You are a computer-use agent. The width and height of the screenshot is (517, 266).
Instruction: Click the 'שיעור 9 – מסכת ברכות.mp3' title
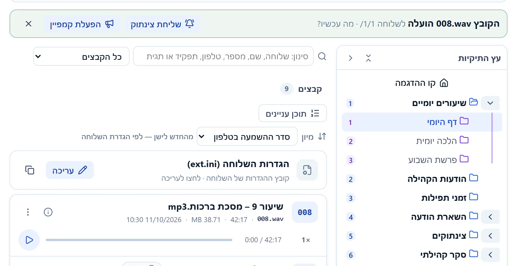(226, 206)
